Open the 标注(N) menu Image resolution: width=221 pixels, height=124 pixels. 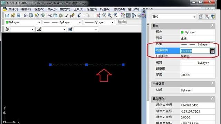point(105,9)
